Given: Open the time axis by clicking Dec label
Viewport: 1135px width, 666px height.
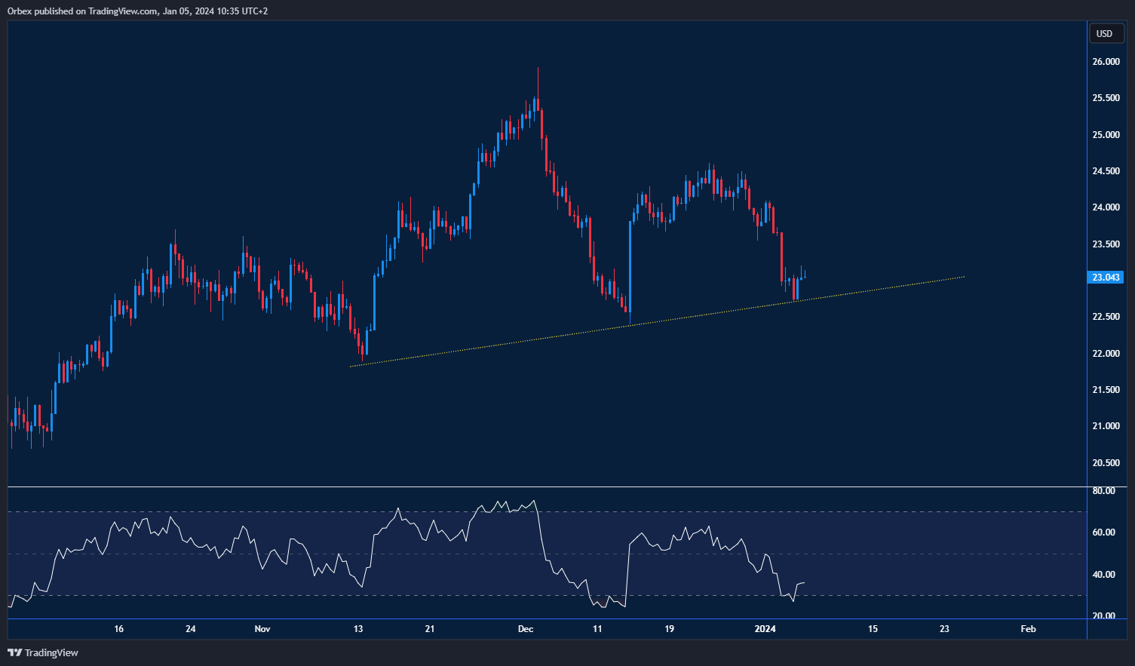Looking at the screenshot, I should (x=525, y=628).
